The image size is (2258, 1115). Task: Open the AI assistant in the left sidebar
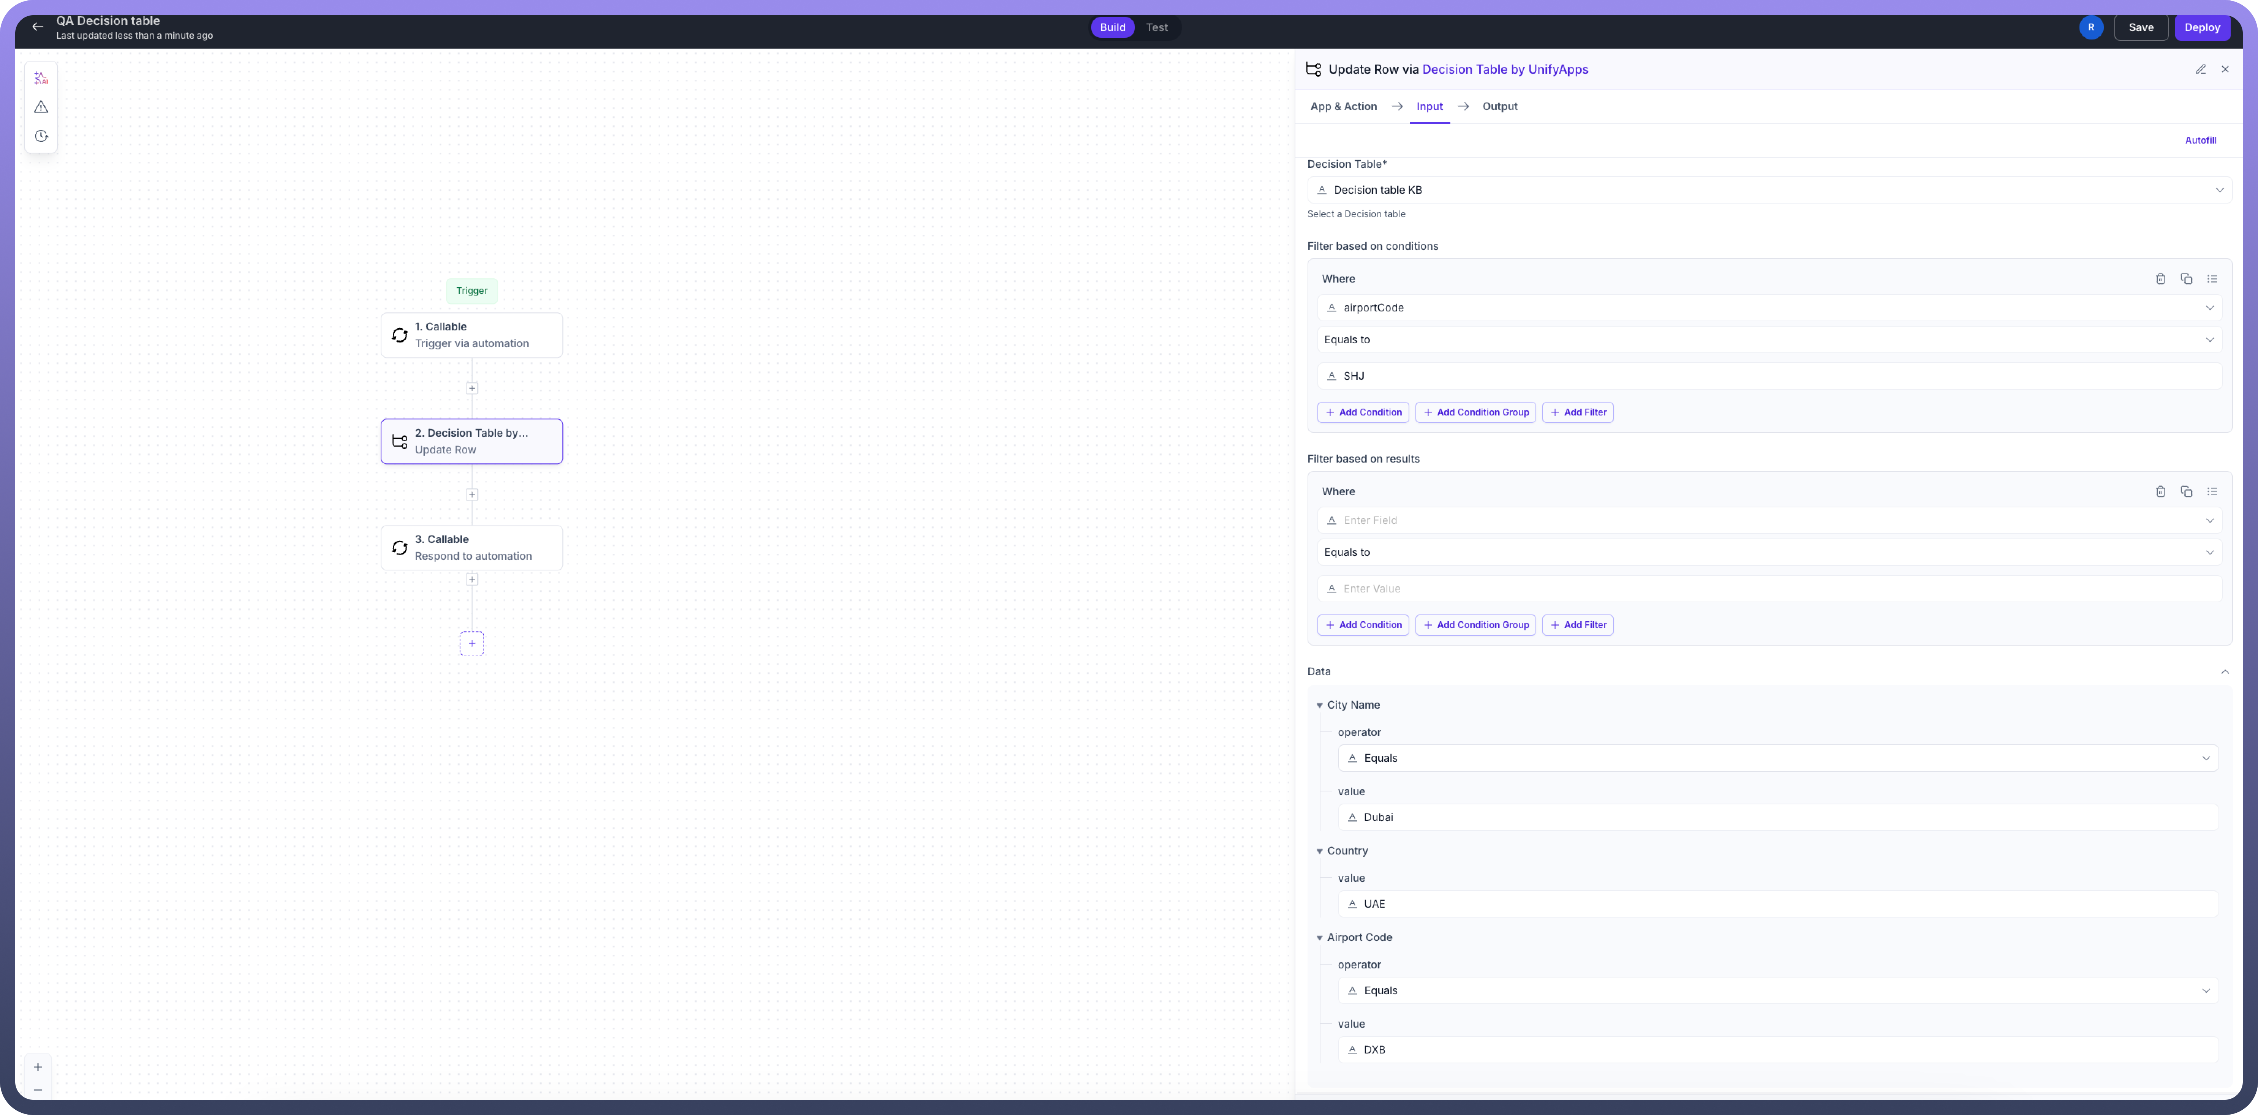[x=40, y=78]
